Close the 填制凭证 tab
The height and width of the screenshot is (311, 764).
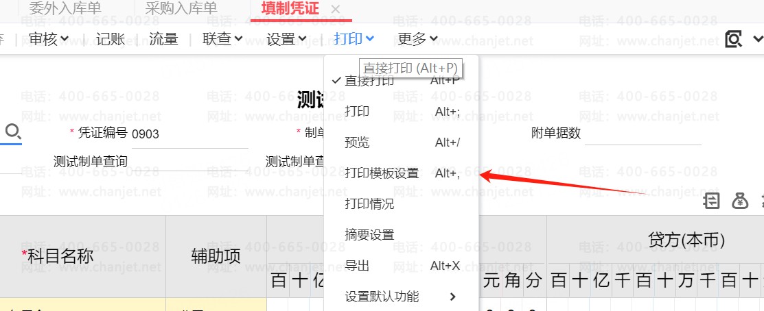click(x=335, y=9)
